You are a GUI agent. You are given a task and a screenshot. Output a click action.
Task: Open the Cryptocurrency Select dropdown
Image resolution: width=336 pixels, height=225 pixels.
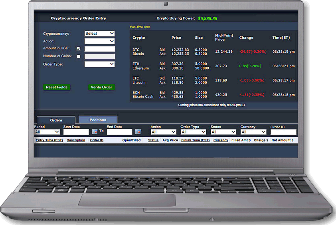(99, 34)
